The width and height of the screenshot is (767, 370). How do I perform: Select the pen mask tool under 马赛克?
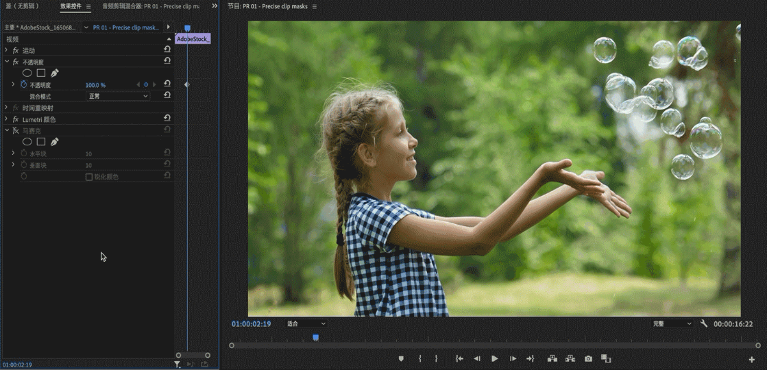click(x=55, y=142)
